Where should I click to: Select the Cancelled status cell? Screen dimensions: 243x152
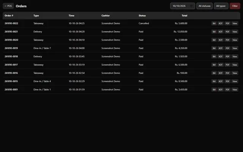pyautogui.click(x=144, y=24)
